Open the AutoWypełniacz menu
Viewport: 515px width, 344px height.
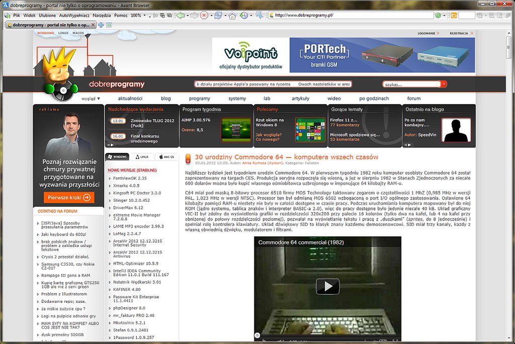pyautogui.click(x=74, y=16)
